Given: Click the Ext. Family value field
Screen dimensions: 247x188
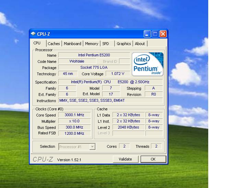Looking at the screenshot, I should [x=67, y=94].
